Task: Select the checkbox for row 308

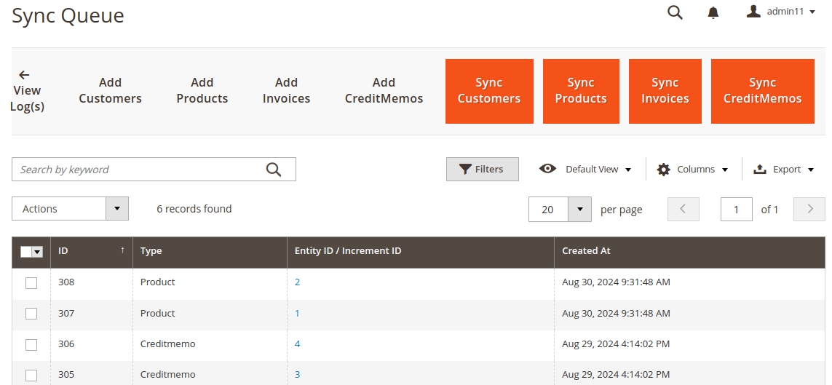Action: click(31, 283)
